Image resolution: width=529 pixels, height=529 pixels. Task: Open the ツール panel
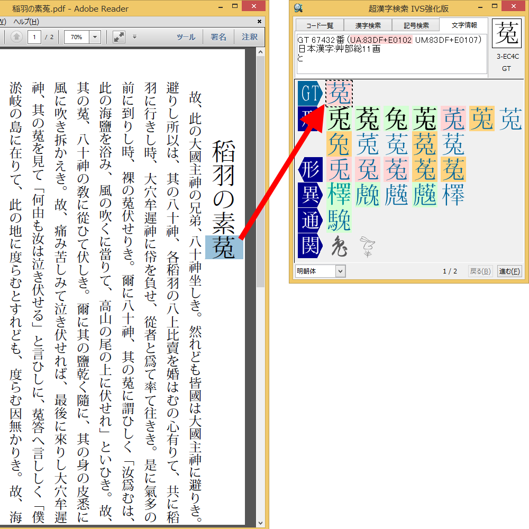click(x=186, y=37)
